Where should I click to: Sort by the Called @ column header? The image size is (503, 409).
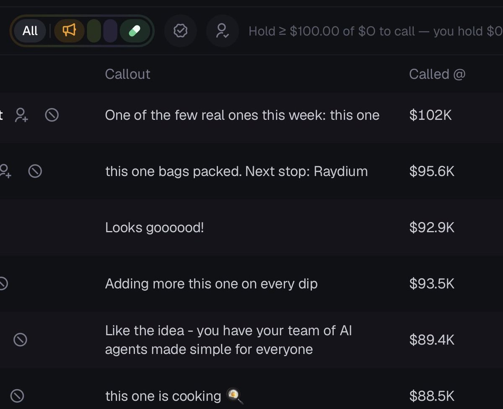pyautogui.click(x=437, y=74)
